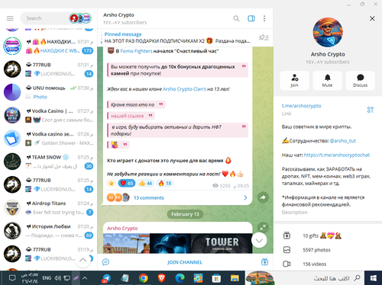The image size is (382, 285).
Task: Open the arshocryptochat chat link
Action: click(x=337, y=155)
